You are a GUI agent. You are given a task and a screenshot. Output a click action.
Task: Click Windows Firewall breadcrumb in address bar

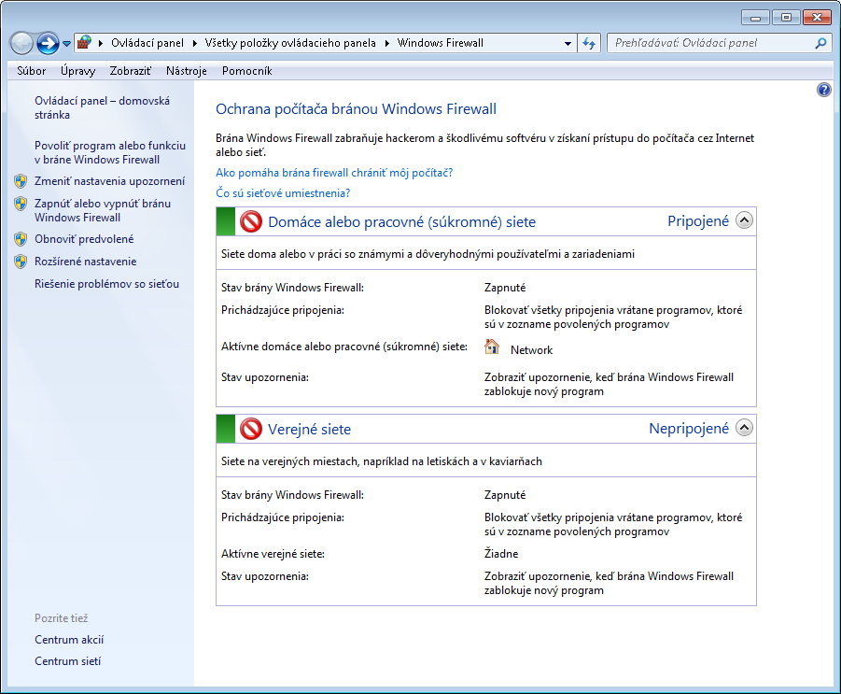441,43
